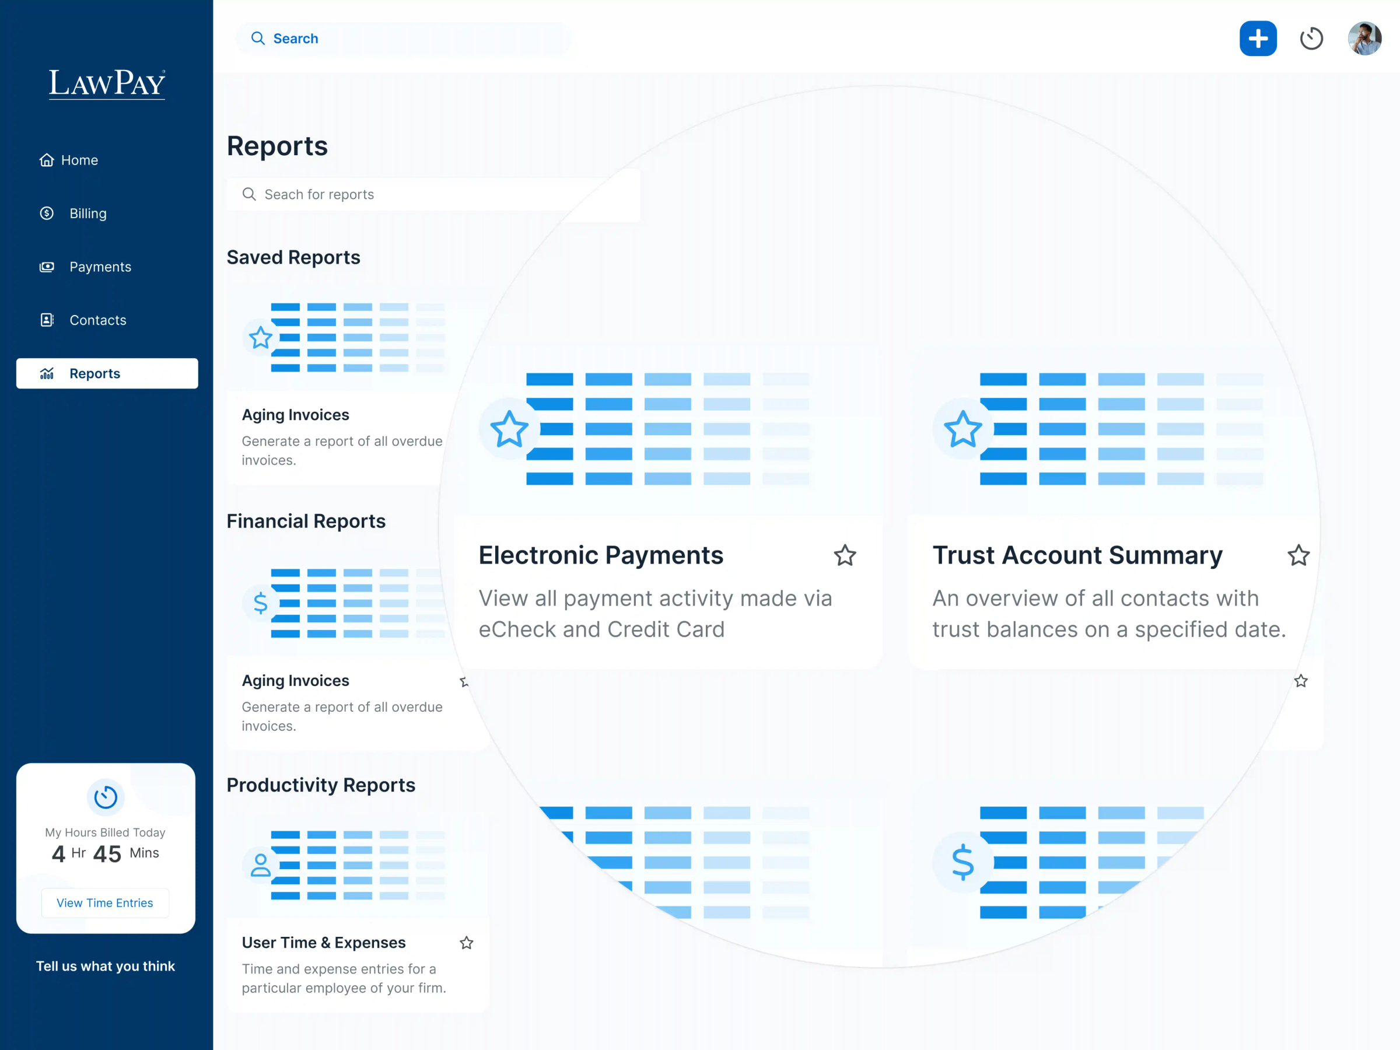Click the blue plus button to add new
Image resolution: width=1400 pixels, height=1050 pixels.
(x=1258, y=38)
